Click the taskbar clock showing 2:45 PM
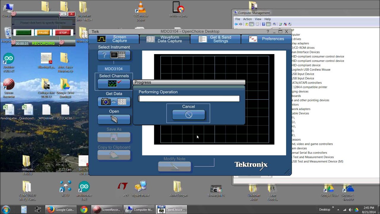Viewport: 380px width, 214px height. (x=368, y=210)
